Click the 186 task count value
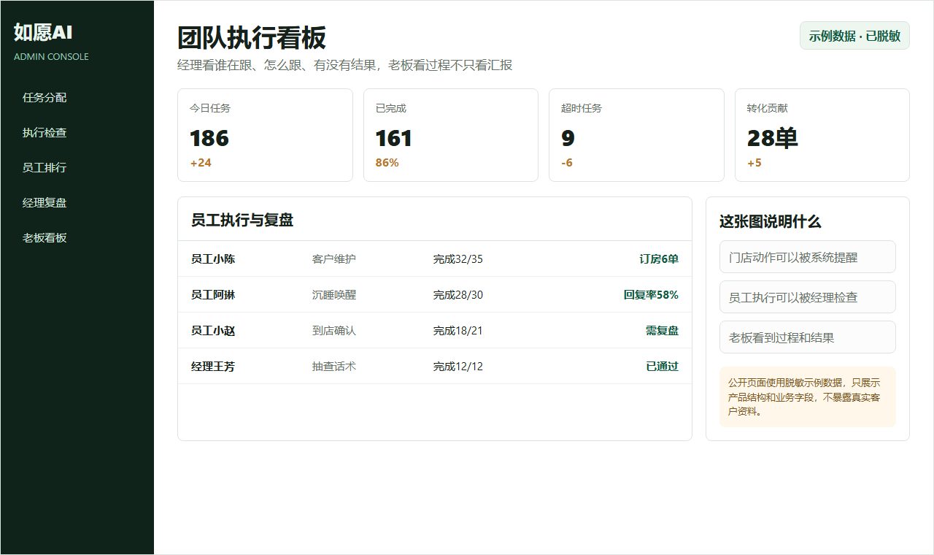 (209, 138)
